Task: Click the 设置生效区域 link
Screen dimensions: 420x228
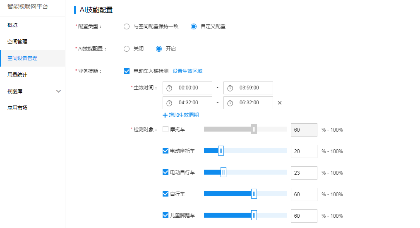Action: (x=187, y=71)
